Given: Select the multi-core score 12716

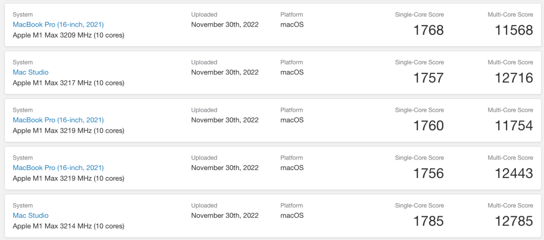Looking at the screenshot, I should click(514, 78).
